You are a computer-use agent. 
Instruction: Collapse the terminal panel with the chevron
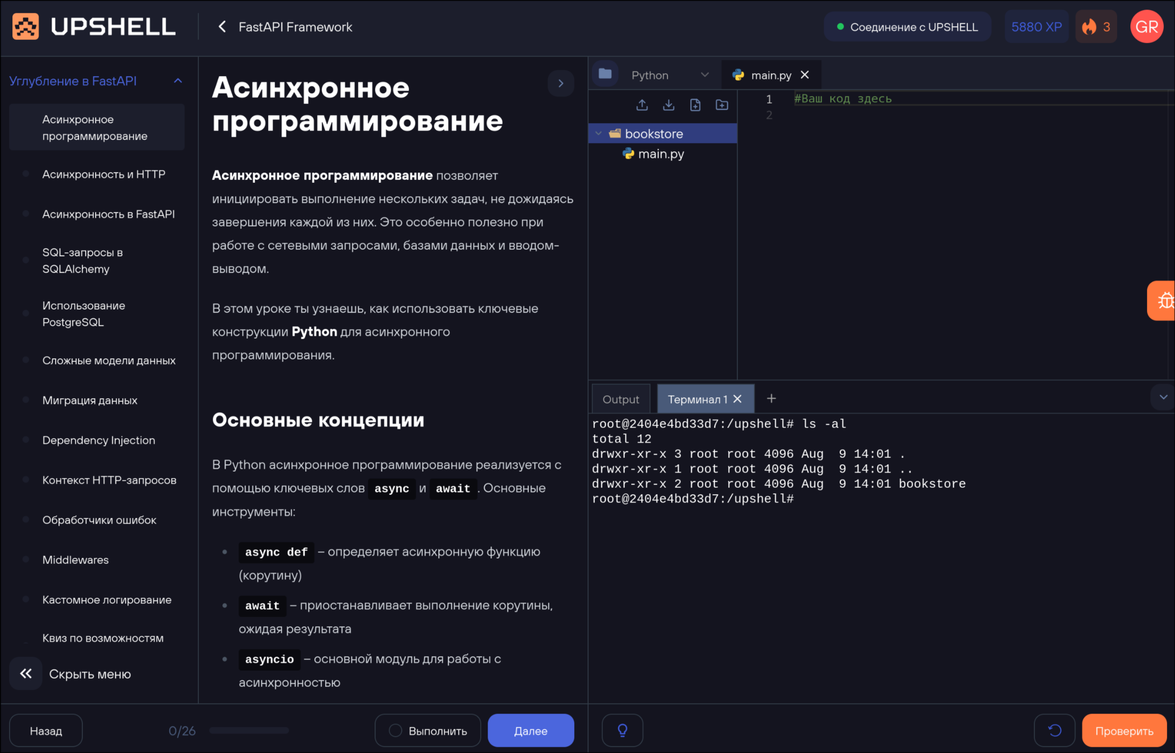coord(1163,397)
